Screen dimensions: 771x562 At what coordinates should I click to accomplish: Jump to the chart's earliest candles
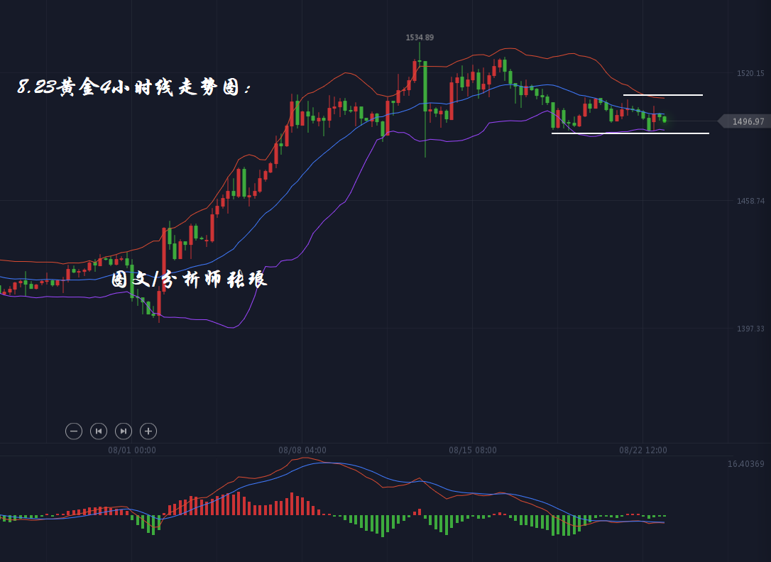(99, 431)
